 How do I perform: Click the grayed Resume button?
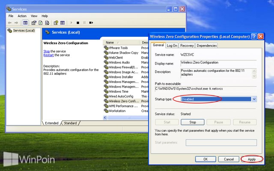coord(244,122)
